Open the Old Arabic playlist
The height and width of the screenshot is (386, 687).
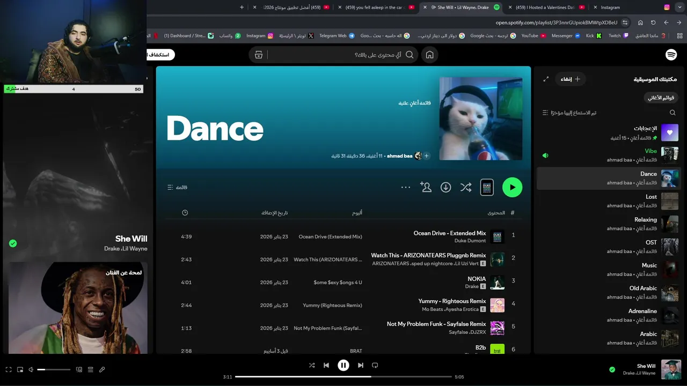click(608, 292)
